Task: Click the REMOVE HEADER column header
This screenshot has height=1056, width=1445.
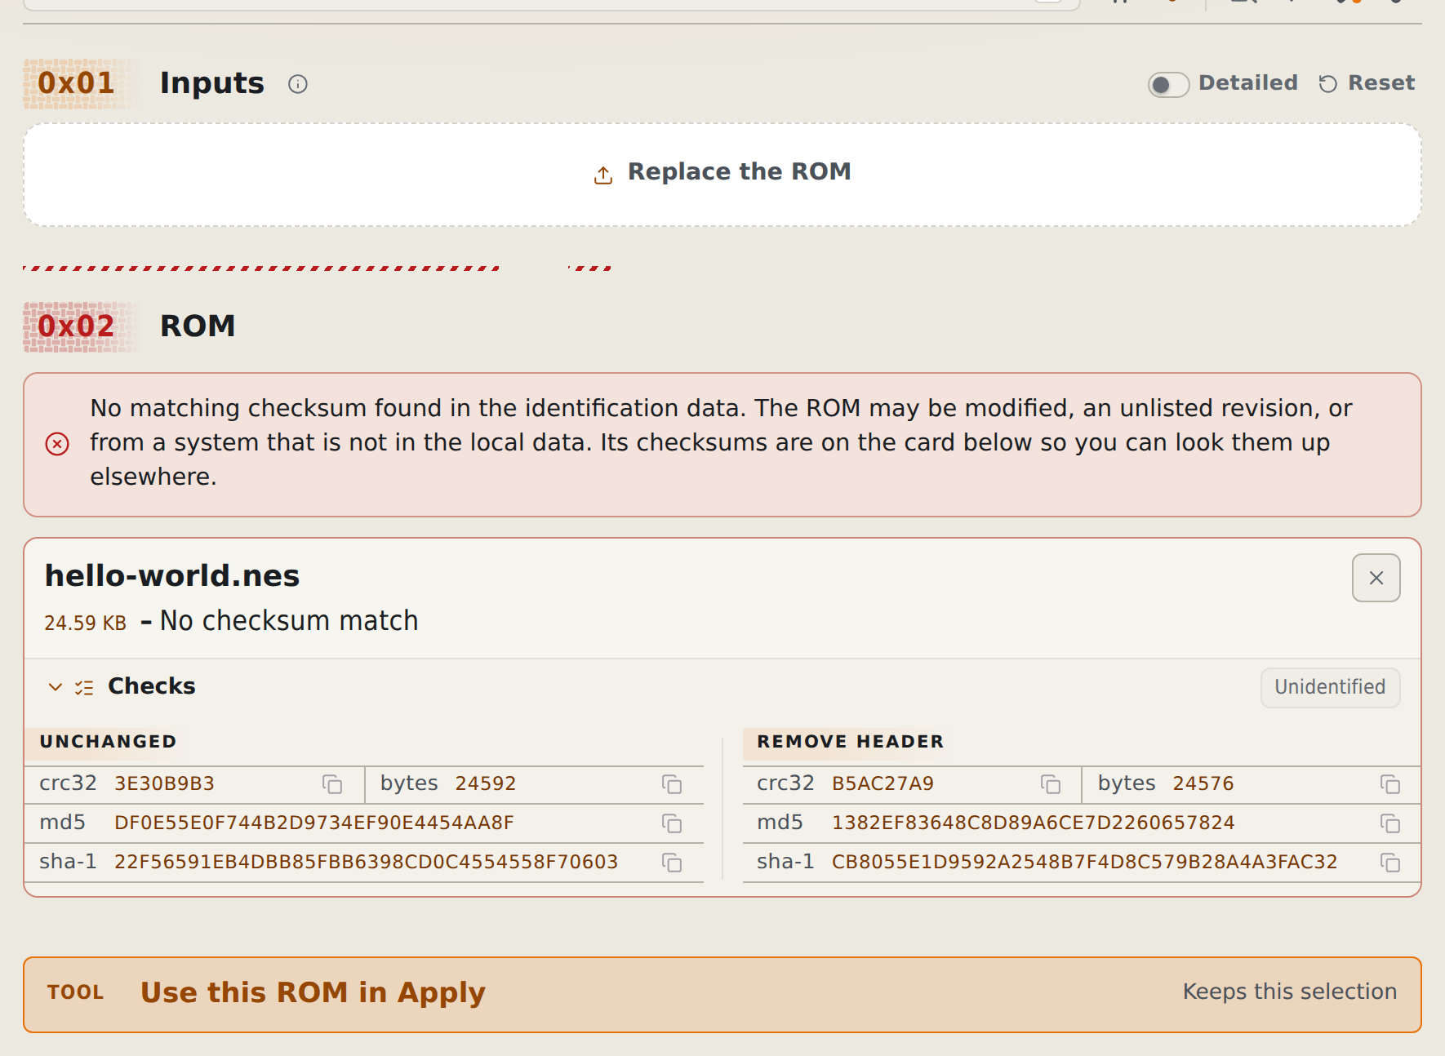Action: click(x=850, y=741)
